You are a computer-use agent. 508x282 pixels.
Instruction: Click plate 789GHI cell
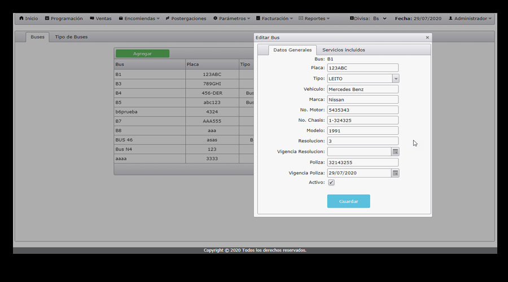click(x=212, y=84)
